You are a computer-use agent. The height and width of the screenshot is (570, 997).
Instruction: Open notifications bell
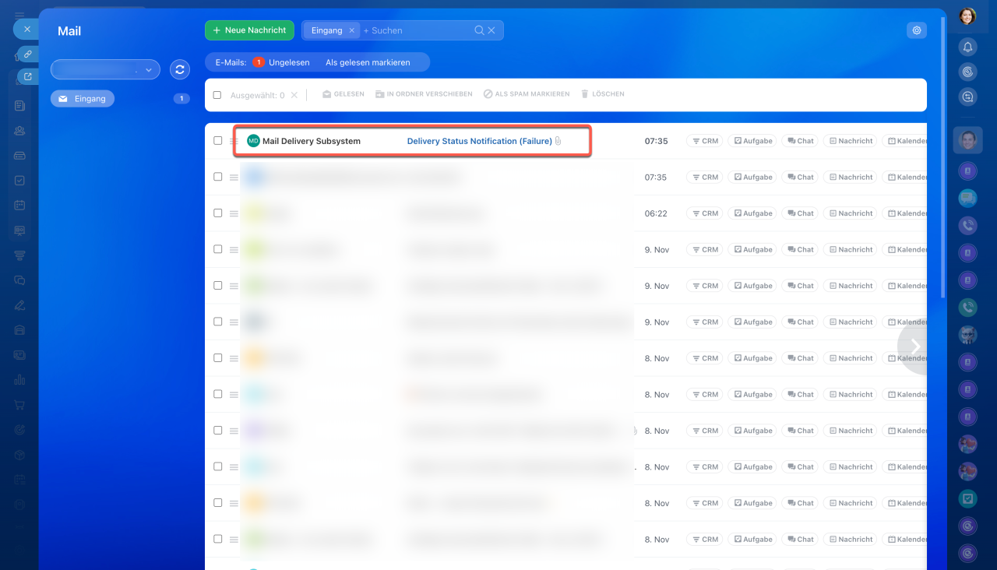click(967, 47)
